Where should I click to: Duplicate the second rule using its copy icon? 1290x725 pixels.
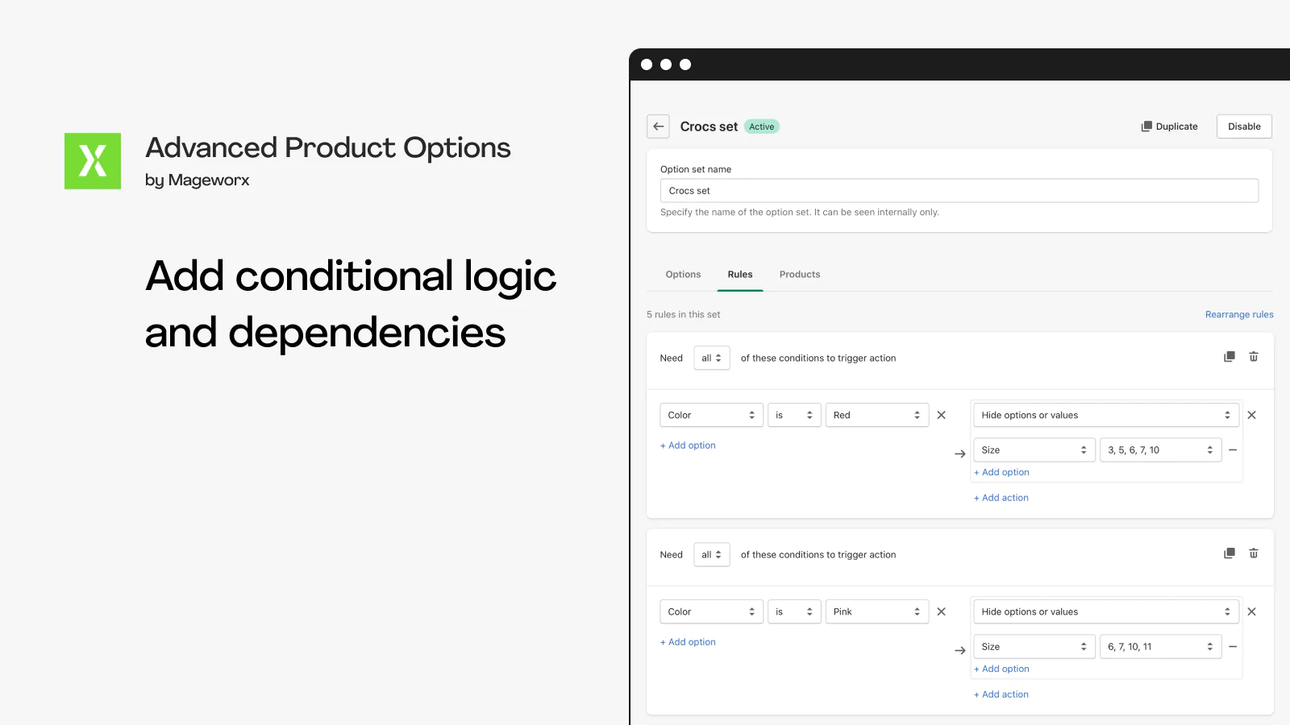pyautogui.click(x=1229, y=553)
